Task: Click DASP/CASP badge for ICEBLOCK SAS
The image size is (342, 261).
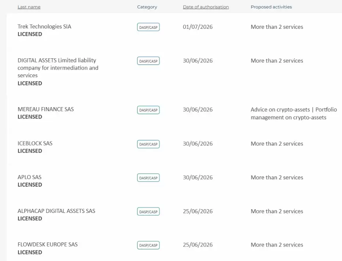Action: 148,144
